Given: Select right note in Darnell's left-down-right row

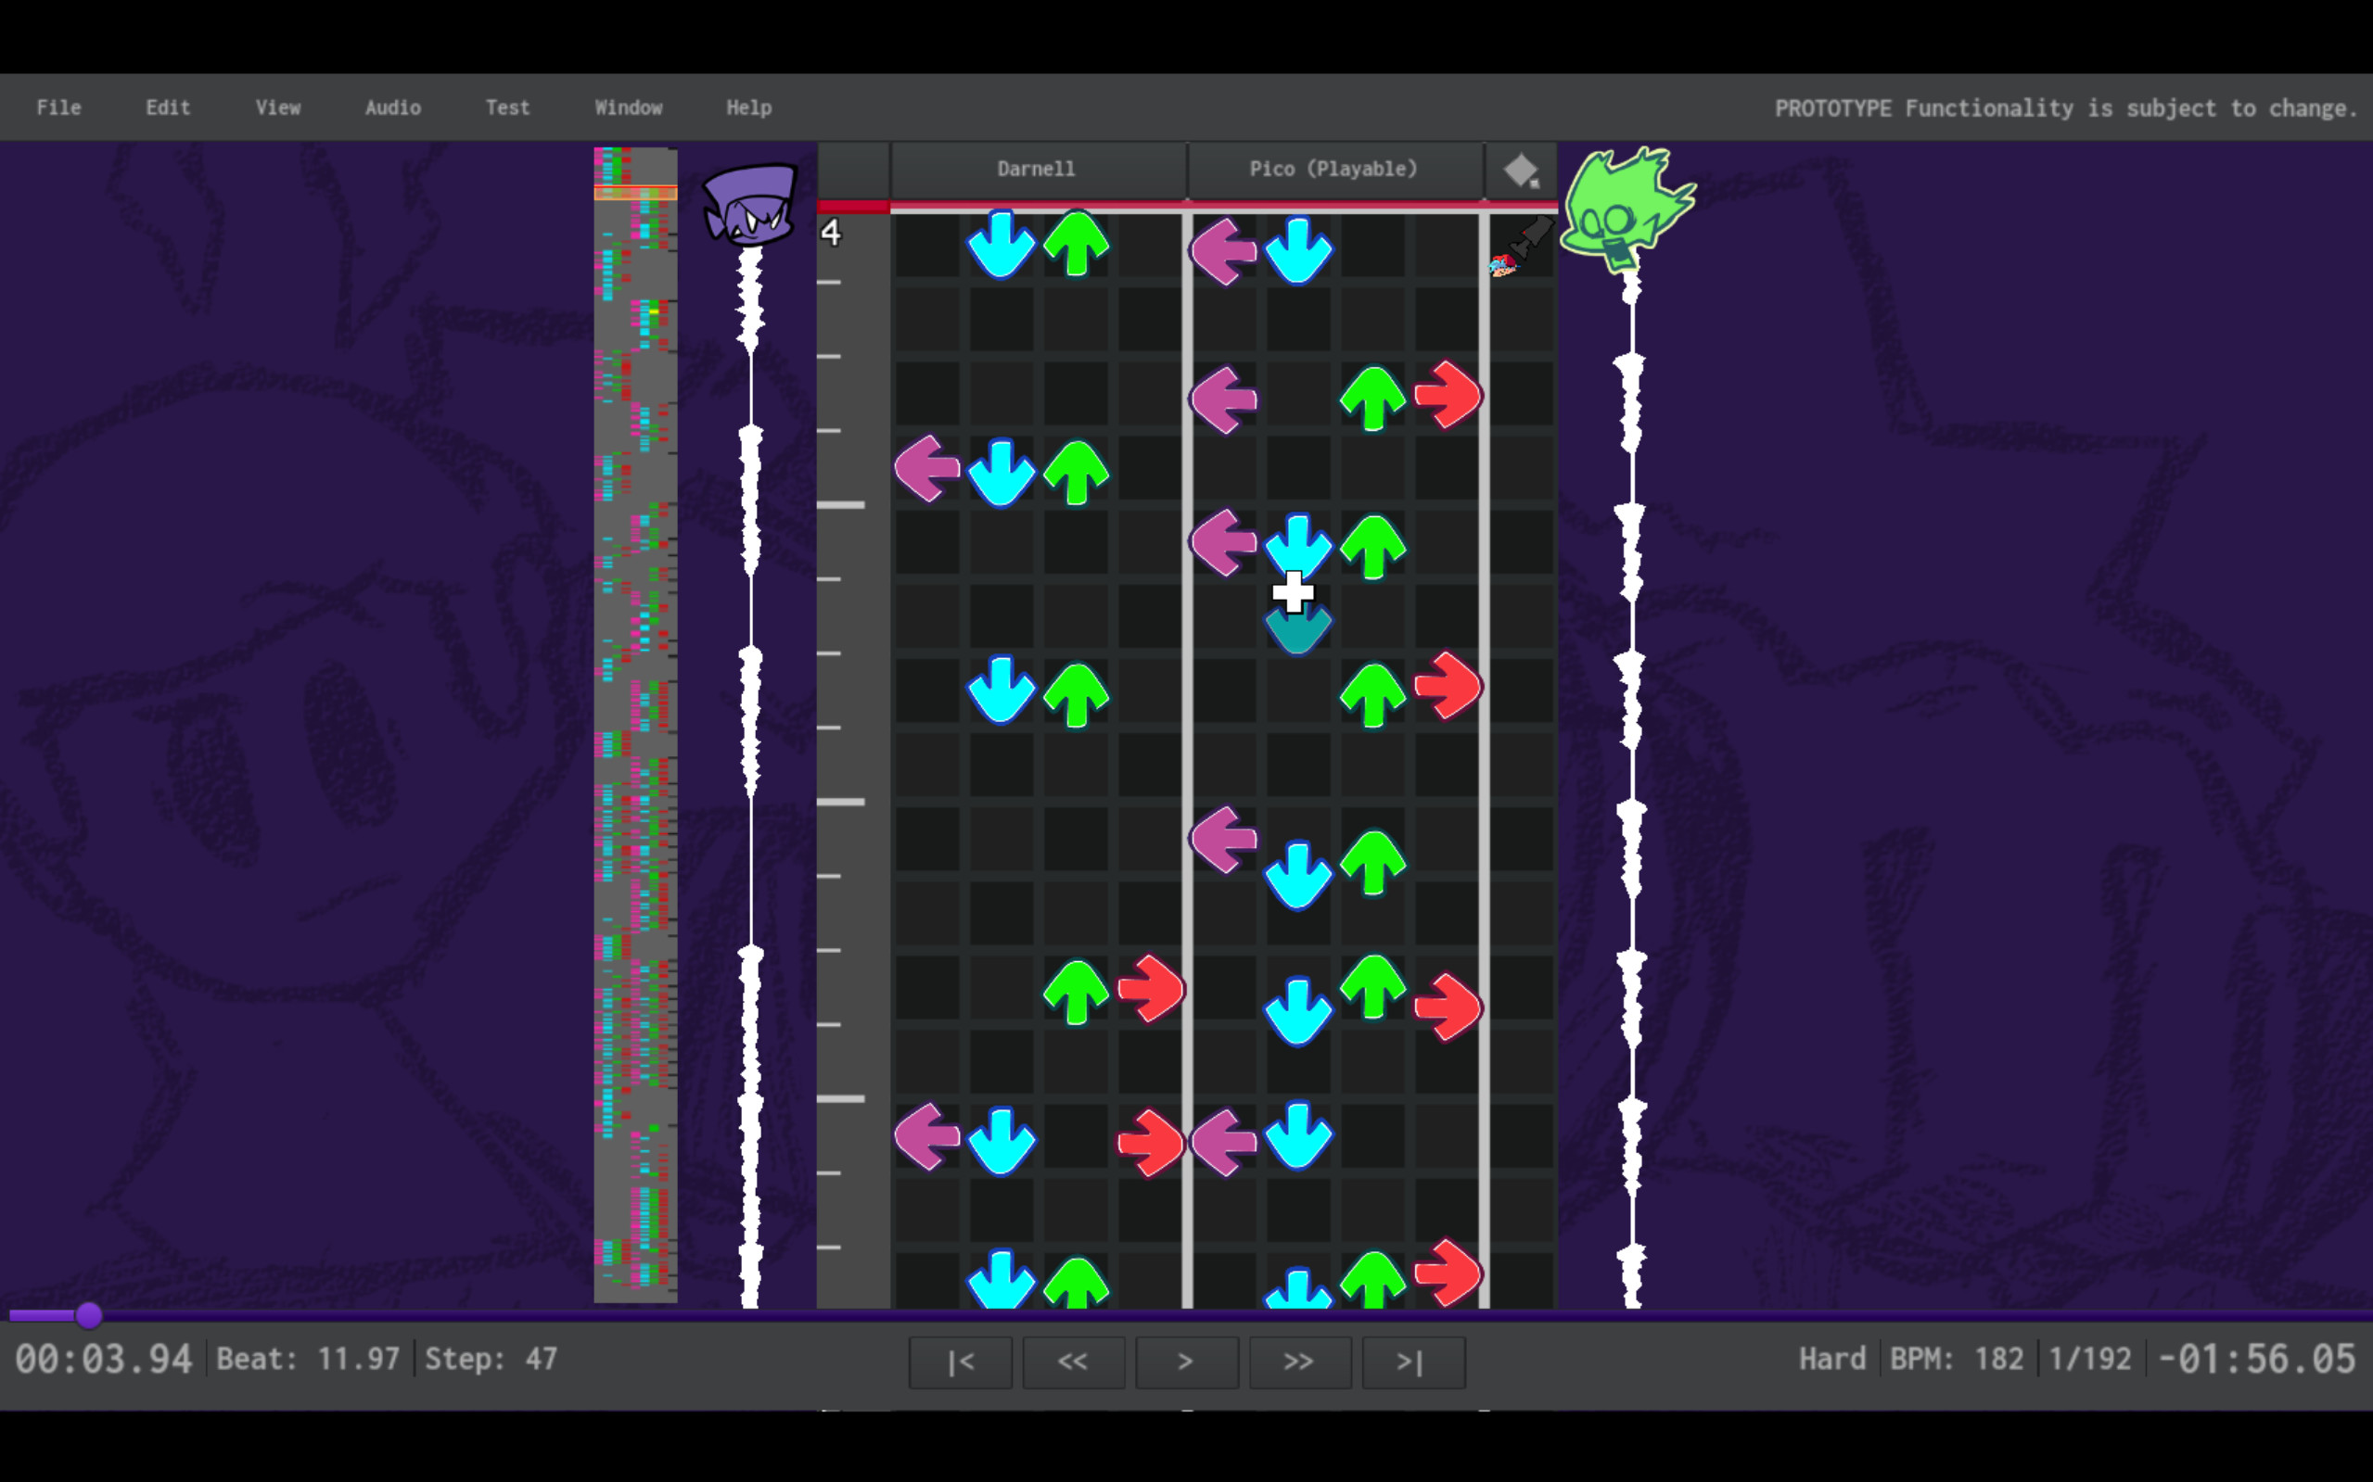Looking at the screenshot, I should [1150, 1143].
